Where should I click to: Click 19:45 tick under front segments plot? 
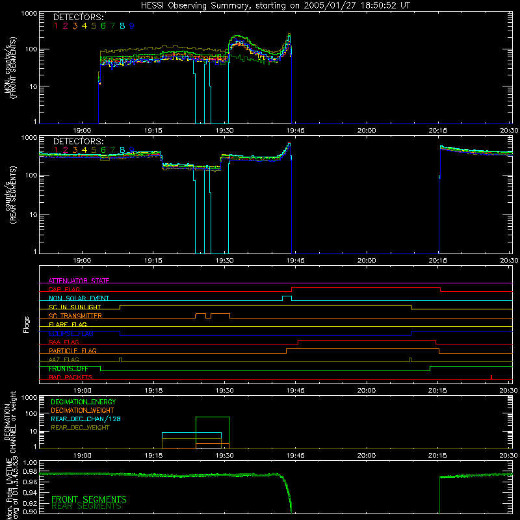[x=296, y=131]
